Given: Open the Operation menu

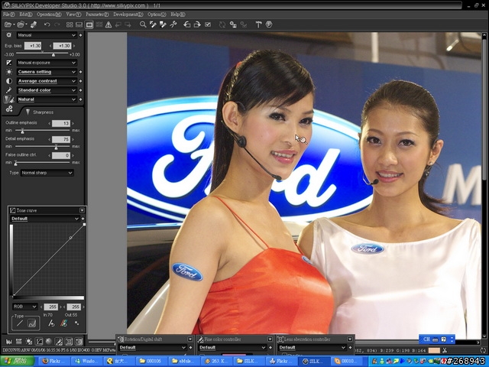Looking at the screenshot, I should (49, 15).
